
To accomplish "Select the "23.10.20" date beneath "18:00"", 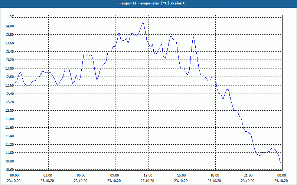I will click(215, 181).
